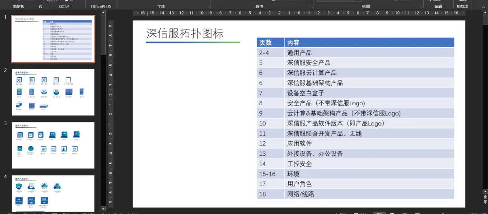Click the cell 深信服联合开发产品、无线

(x=369, y=134)
